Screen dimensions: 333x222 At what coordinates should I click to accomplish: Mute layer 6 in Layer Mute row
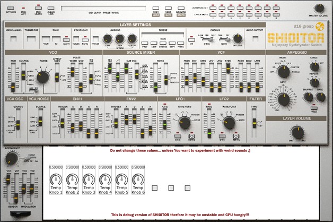pos(258,14)
